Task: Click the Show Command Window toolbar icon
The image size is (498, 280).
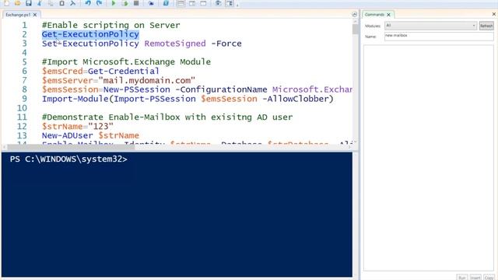Action: point(218,3)
